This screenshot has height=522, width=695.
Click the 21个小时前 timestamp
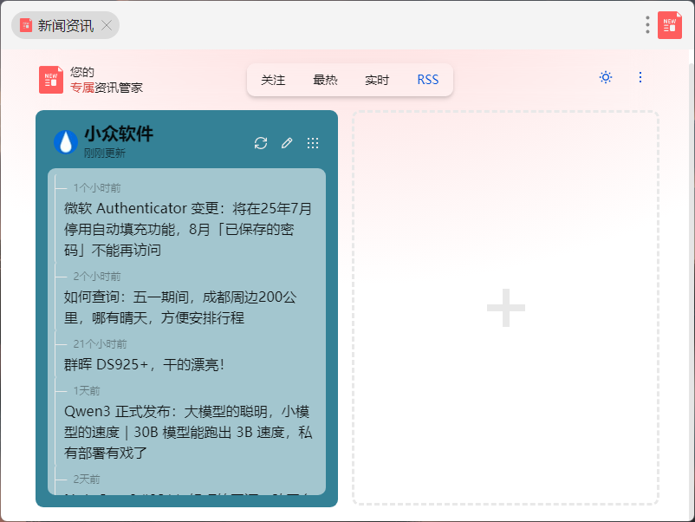tap(100, 344)
